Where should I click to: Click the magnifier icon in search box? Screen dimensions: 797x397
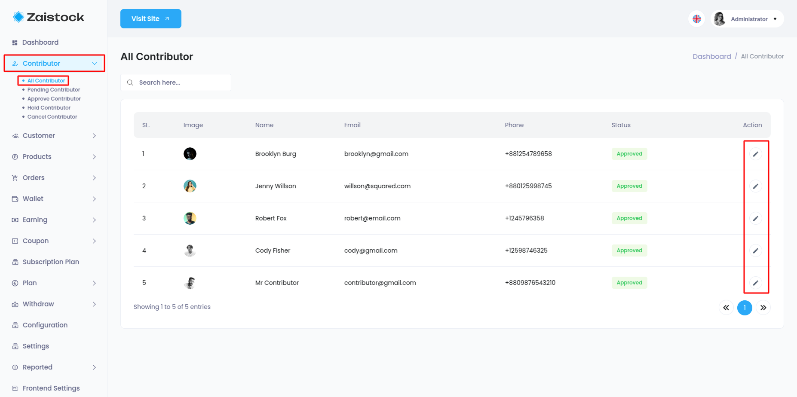(x=130, y=82)
